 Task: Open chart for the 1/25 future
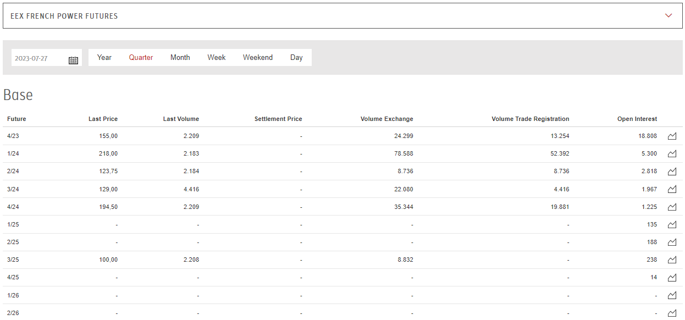click(x=672, y=224)
